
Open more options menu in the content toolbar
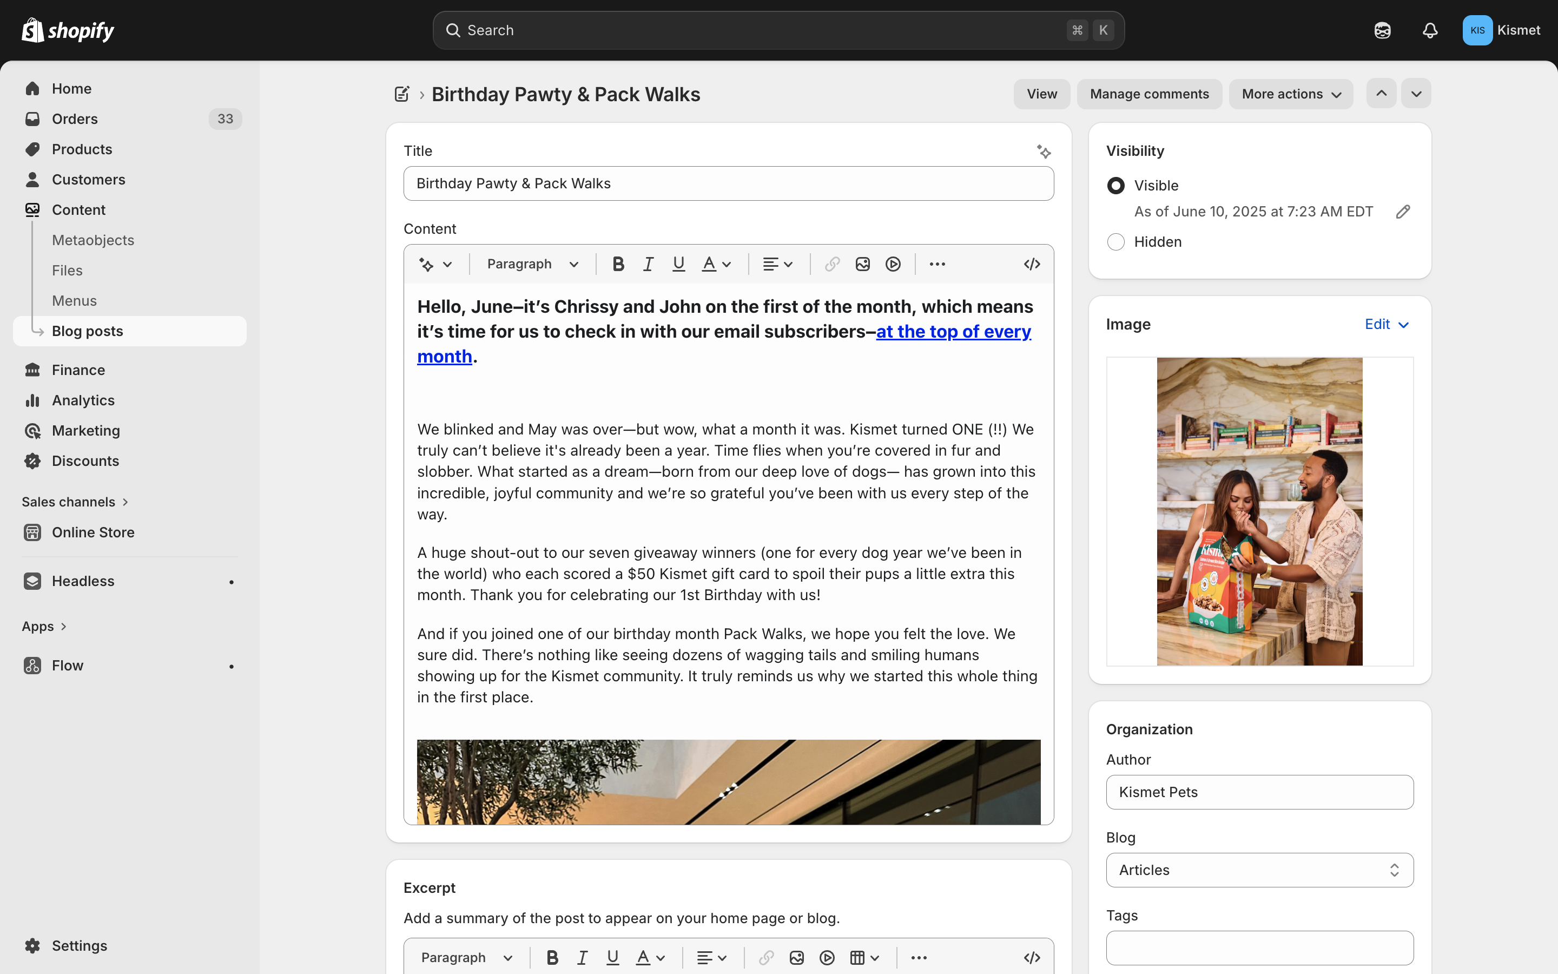click(x=938, y=264)
